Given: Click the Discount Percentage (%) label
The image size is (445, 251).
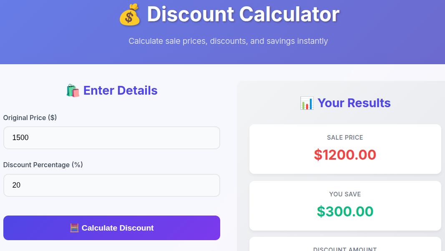Looking at the screenshot, I should tap(43, 165).
